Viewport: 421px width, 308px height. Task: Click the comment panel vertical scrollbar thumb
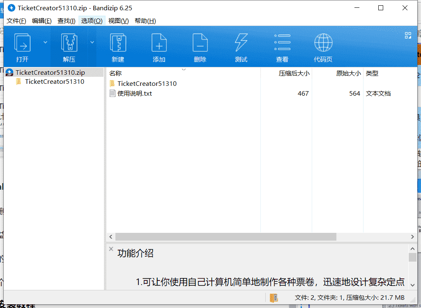coord(412,257)
